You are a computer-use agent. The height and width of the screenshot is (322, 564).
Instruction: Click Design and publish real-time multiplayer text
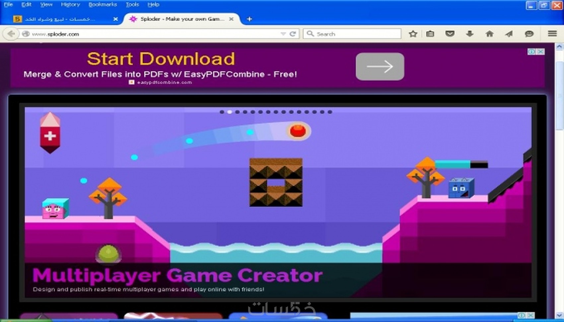coord(148,289)
